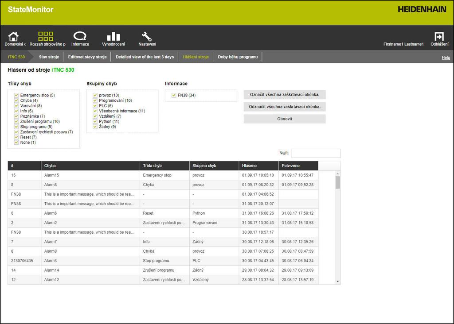Click the table scrollbar thumb
The height and width of the screenshot is (324, 454).
coord(337,182)
